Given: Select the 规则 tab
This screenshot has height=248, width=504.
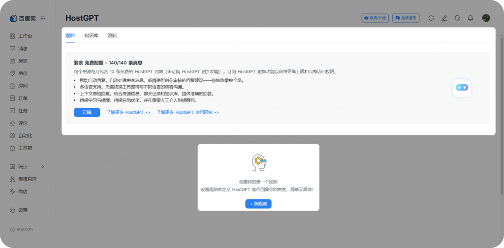Looking at the screenshot, I should (70, 36).
